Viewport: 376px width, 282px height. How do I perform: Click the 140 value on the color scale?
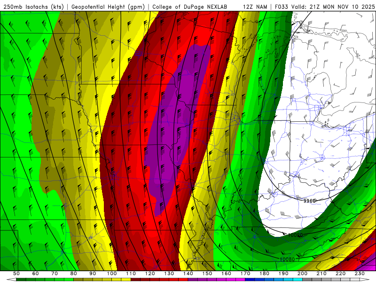(188, 274)
